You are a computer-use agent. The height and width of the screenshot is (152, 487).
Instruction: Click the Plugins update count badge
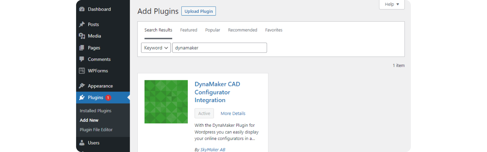pos(108,98)
